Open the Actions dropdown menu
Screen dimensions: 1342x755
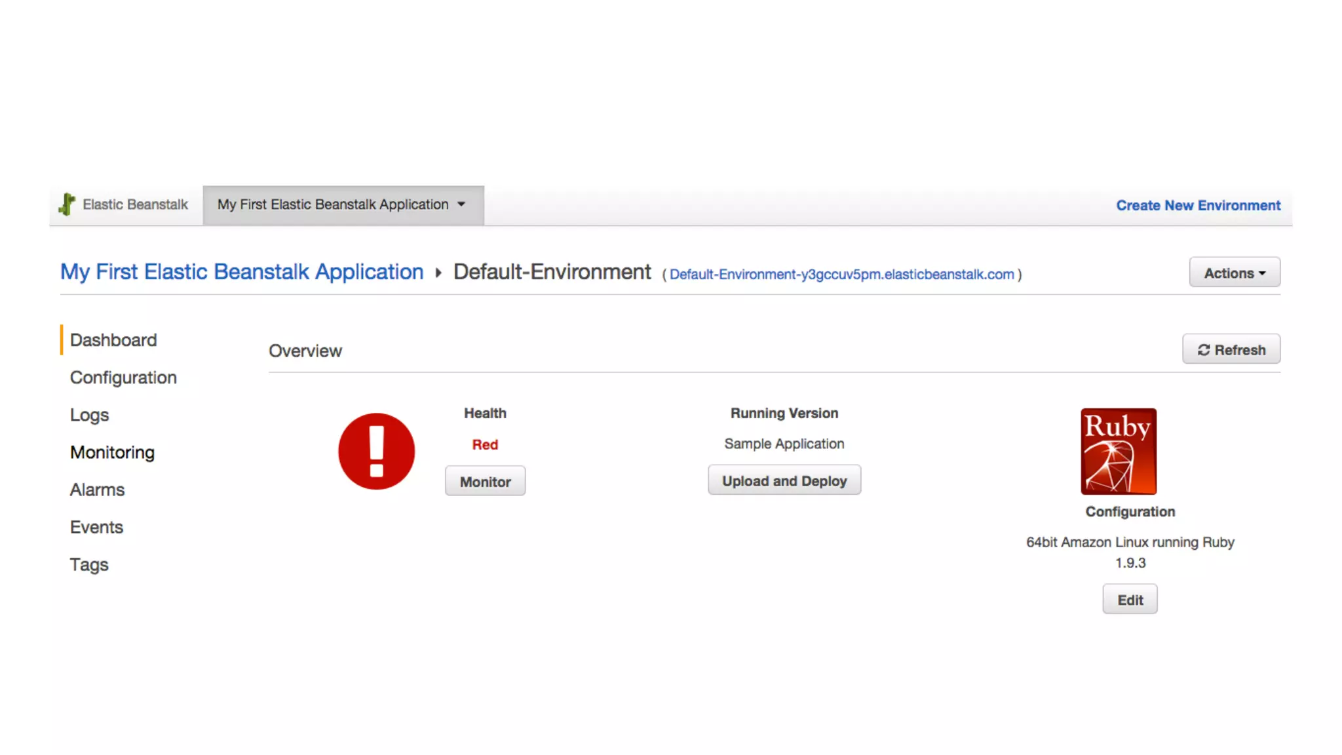[1234, 273]
